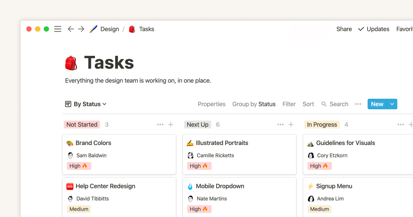The width and height of the screenshot is (413, 217).
Task: Click Share in the top bar
Action: point(344,29)
